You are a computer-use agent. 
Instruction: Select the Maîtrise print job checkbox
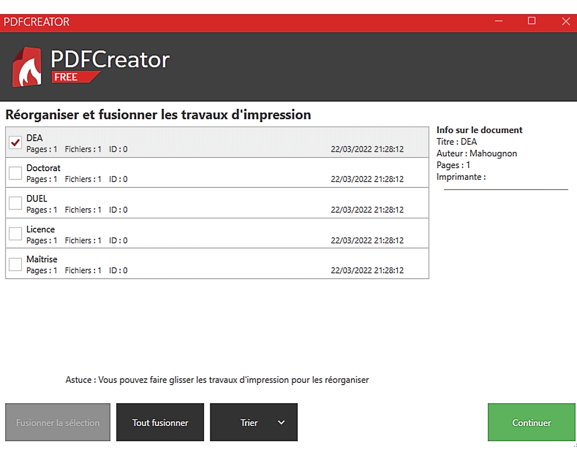(15, 264)
